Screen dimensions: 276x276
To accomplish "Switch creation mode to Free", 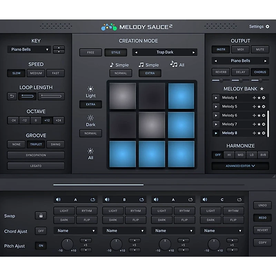I will click(x=90, y=52).
